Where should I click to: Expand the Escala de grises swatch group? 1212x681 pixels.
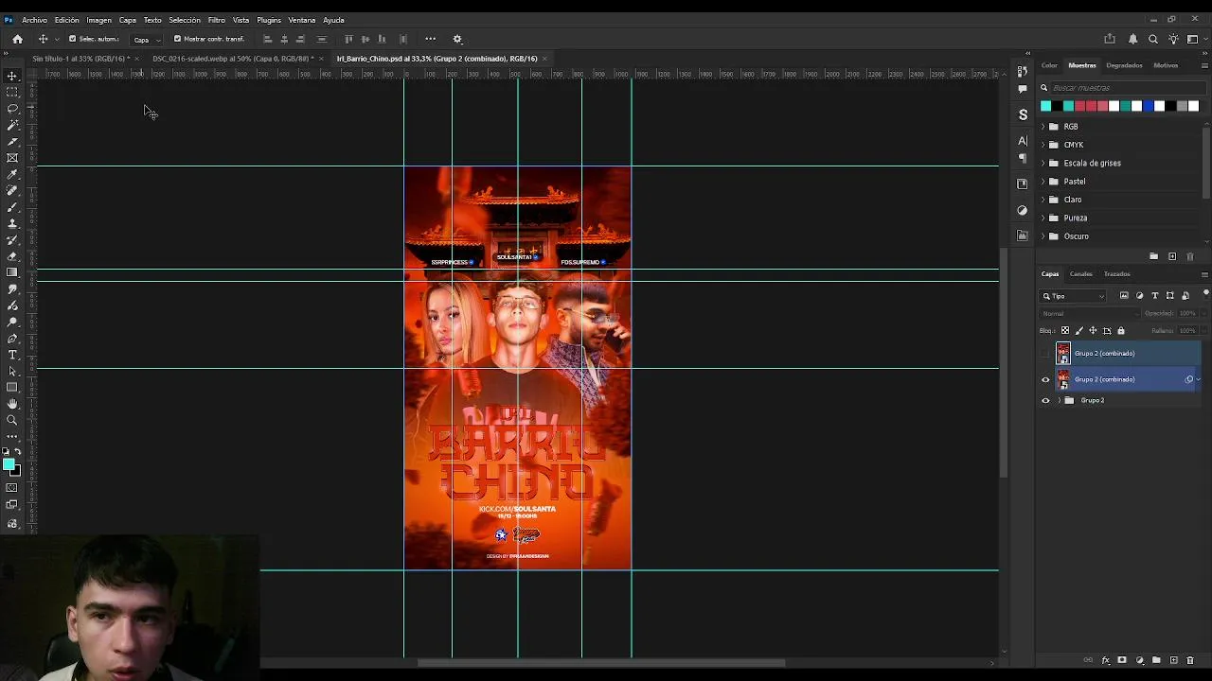click(x=1043, y=163)
